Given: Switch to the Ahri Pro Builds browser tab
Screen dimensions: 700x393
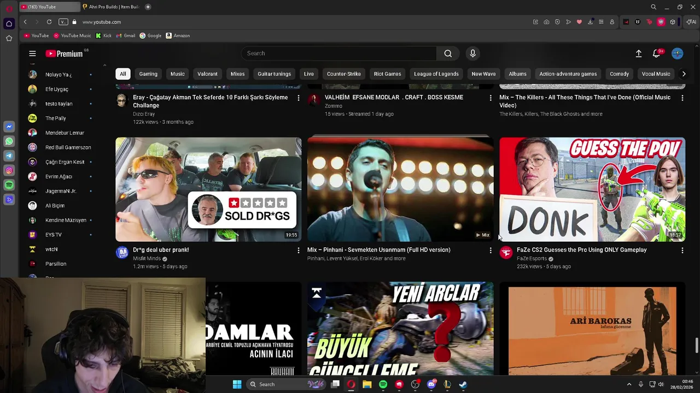Looking at the screenshot, I should click(x=112, y=7).
